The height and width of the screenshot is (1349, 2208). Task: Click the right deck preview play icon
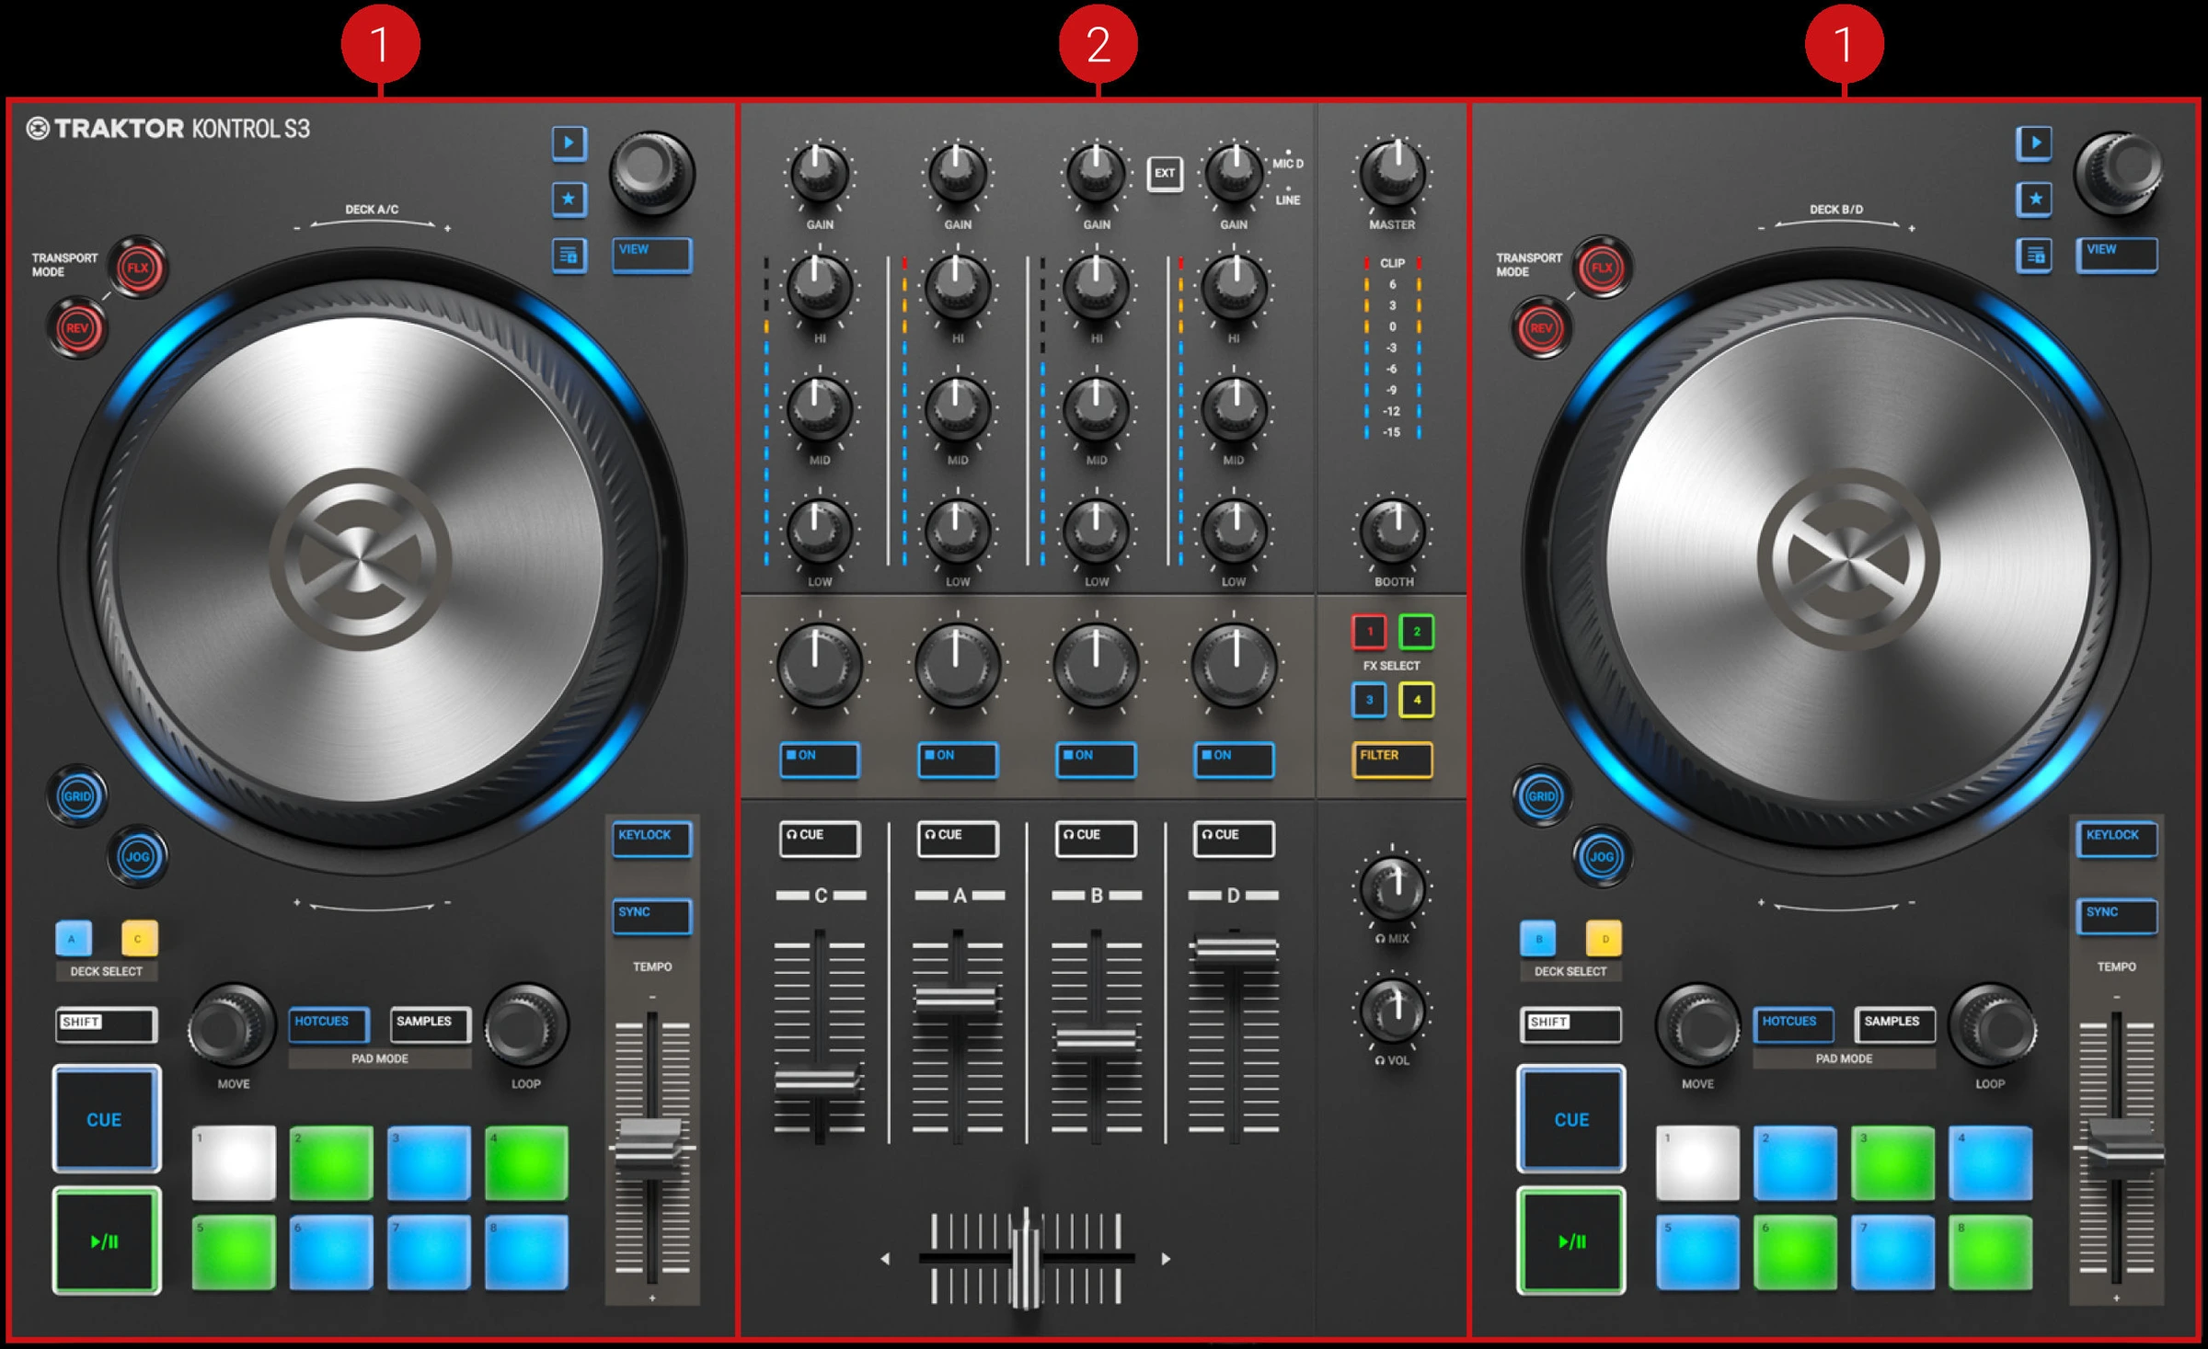pos(2034,143)
